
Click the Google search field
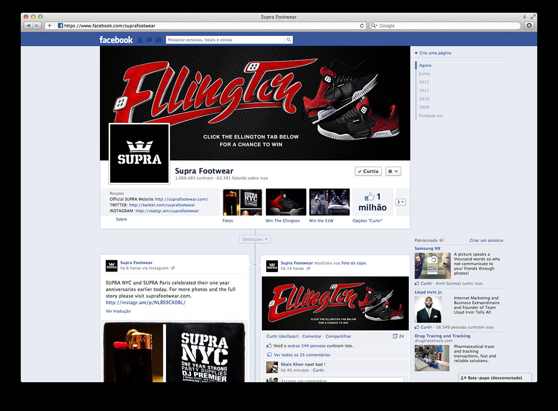[x=445, y=25]
